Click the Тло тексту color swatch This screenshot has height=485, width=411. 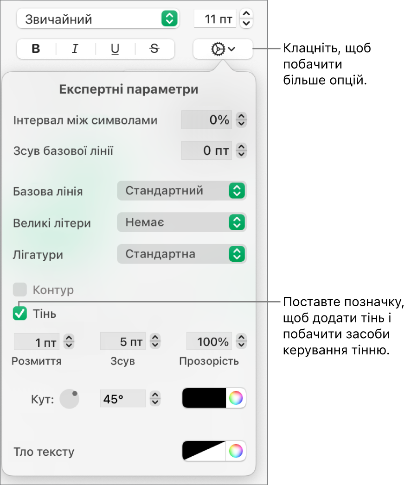(204, 450)
